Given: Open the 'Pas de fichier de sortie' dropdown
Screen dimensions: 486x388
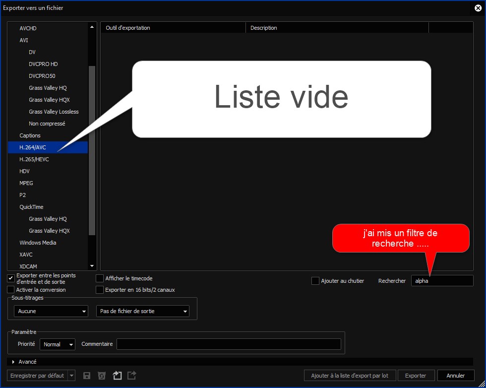Looking at the screenshot, I should 142,311.
